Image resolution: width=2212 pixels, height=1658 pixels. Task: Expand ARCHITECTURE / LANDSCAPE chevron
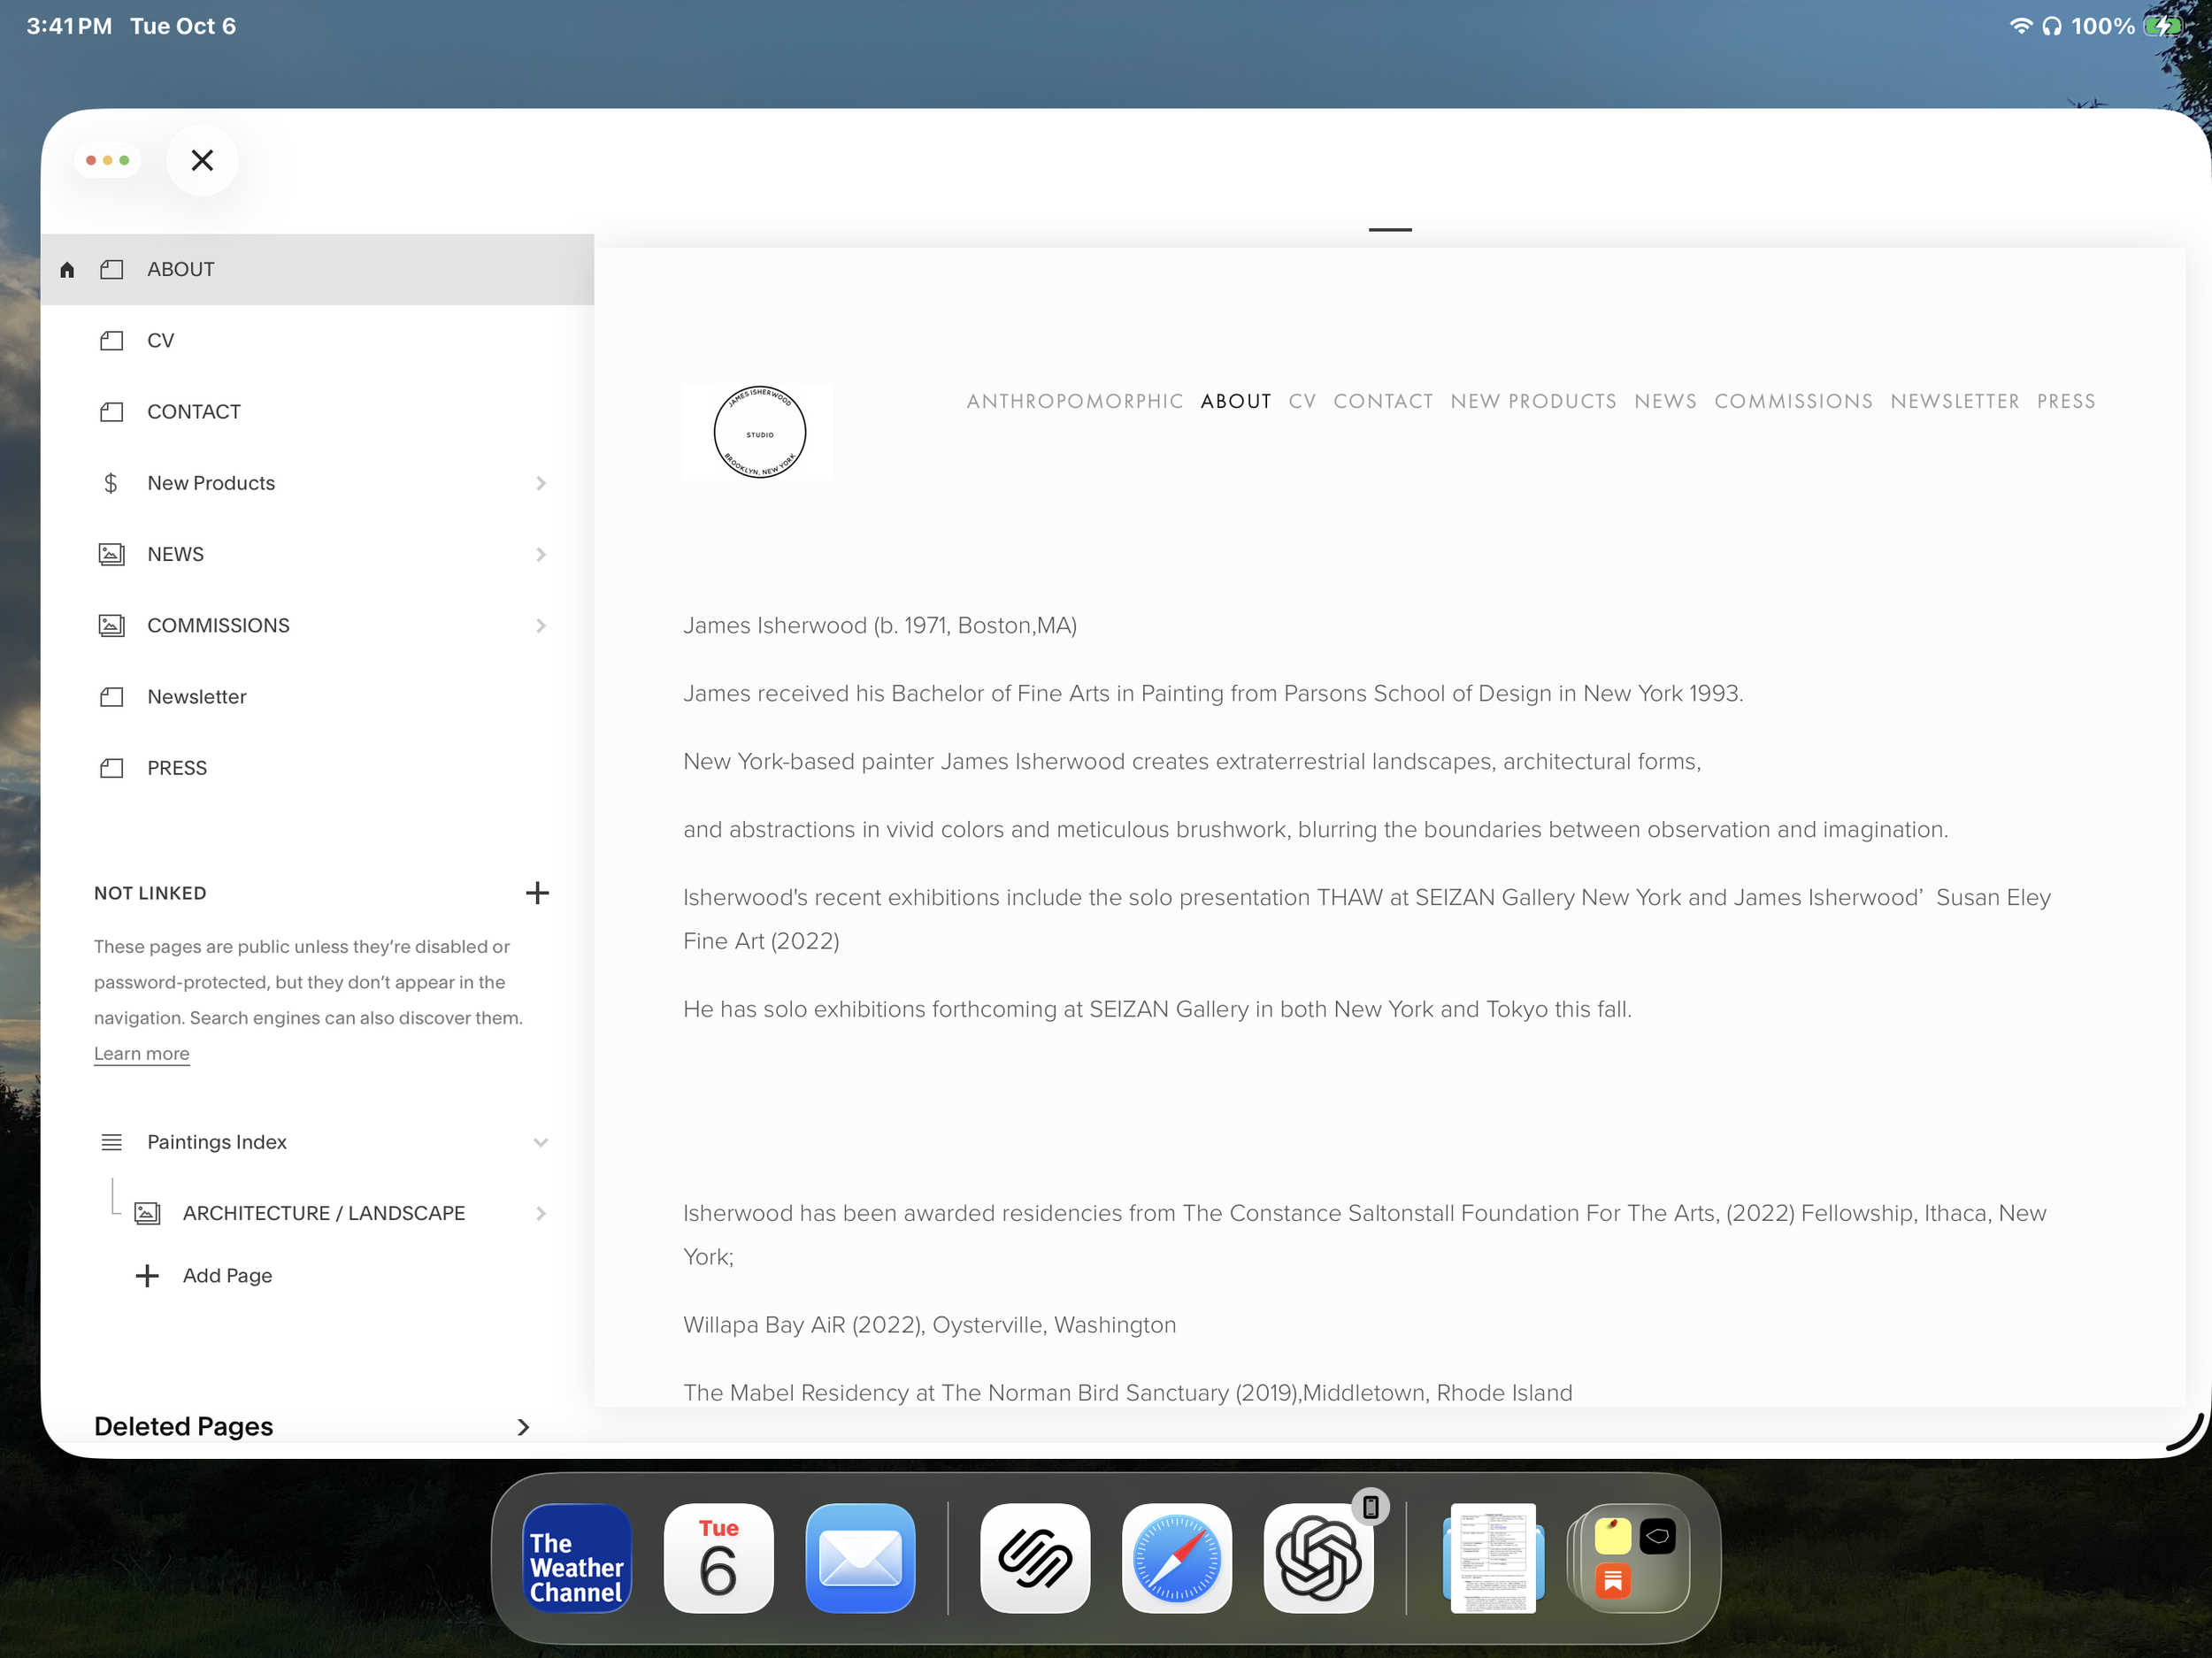[541, 1214]
